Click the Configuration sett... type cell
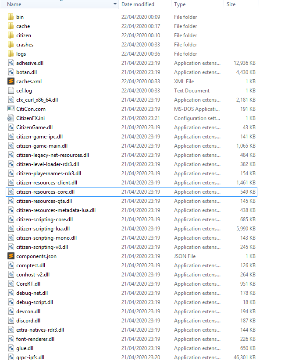The image size is (299, 361). pyautogui.click(x=197, y=118)
